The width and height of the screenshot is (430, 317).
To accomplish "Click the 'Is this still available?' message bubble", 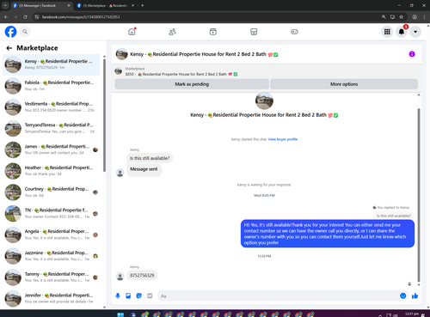I will (x=150, y=158).
